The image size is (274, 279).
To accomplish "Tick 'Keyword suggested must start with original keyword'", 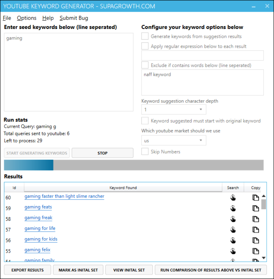I will 145,121.
